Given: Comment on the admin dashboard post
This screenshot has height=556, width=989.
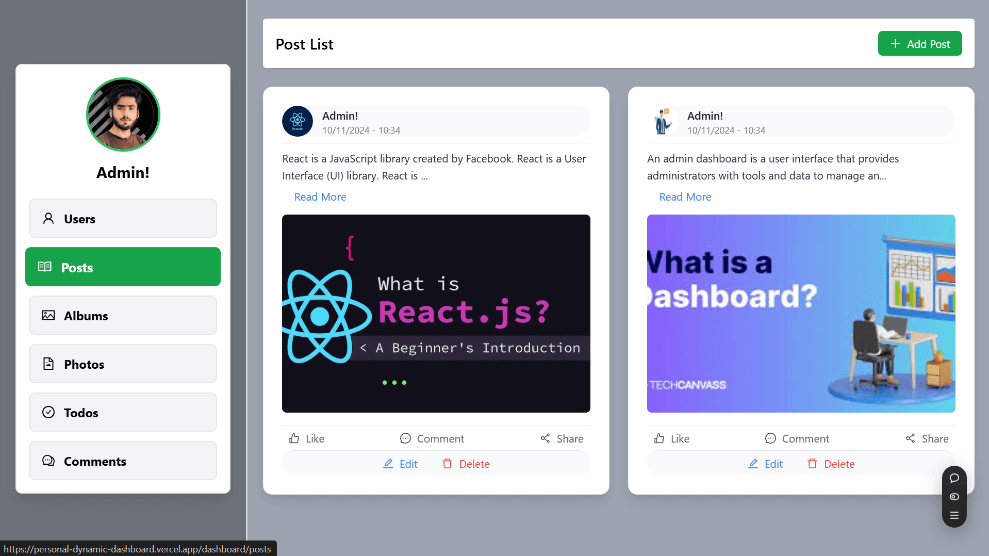Looking at the screenshot, I should click(797, 438).
